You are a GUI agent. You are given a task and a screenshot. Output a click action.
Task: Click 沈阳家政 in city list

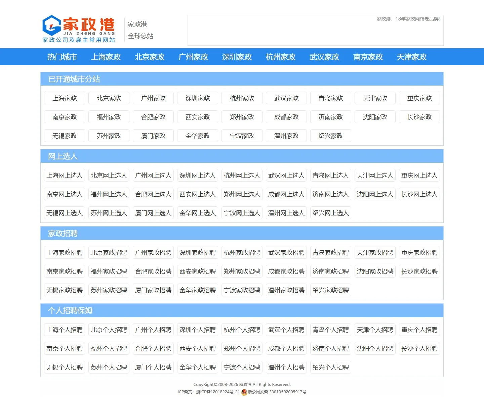[x=375, y=117]
